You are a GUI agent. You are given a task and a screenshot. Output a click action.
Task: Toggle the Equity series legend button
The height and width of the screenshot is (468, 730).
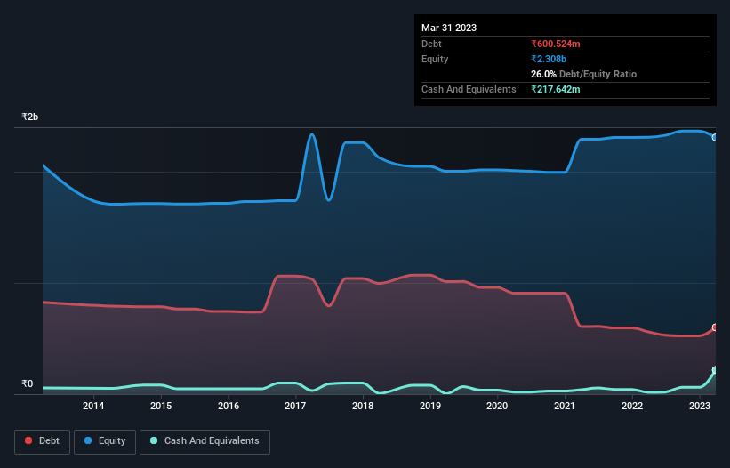point(105,441)
